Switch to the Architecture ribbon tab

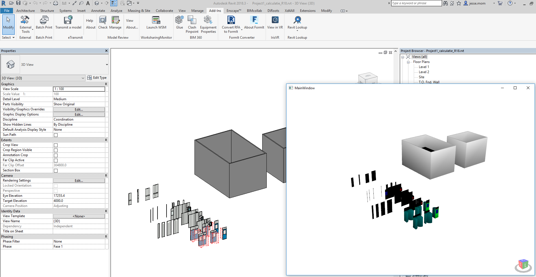[25, 10]
